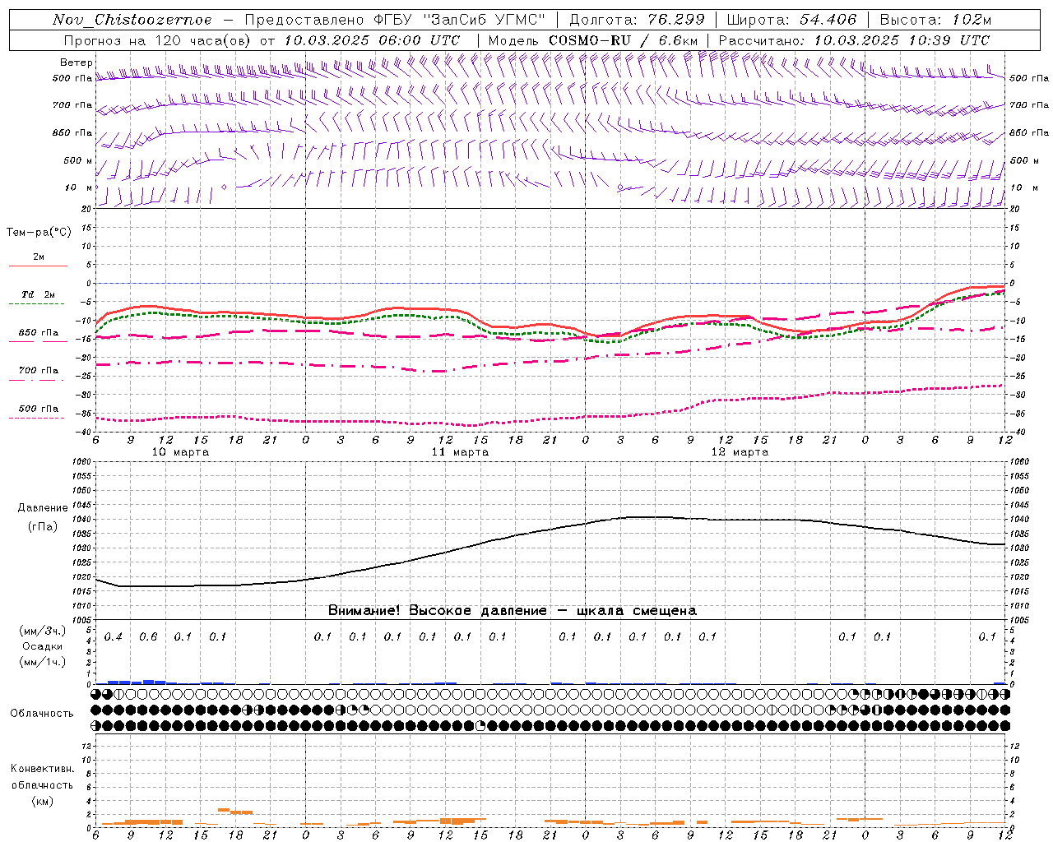Click the Конвективн. convective cloud label

(43, 769)
